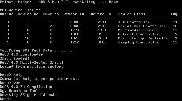Click the 'Device No.' column header
182x101 pixels.
pyautogui.click(x=29, y=14)
